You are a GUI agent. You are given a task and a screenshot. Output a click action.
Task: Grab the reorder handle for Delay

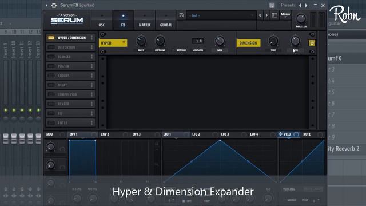click(x=92, y=85)
